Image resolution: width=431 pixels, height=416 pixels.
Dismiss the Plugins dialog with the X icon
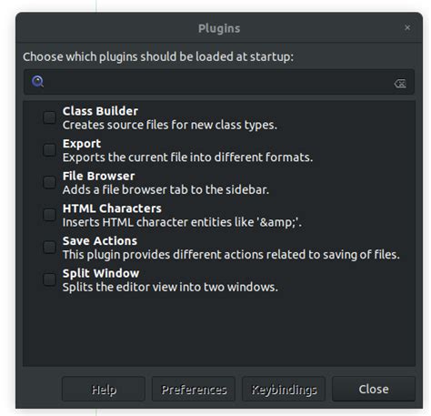(407, 27)
